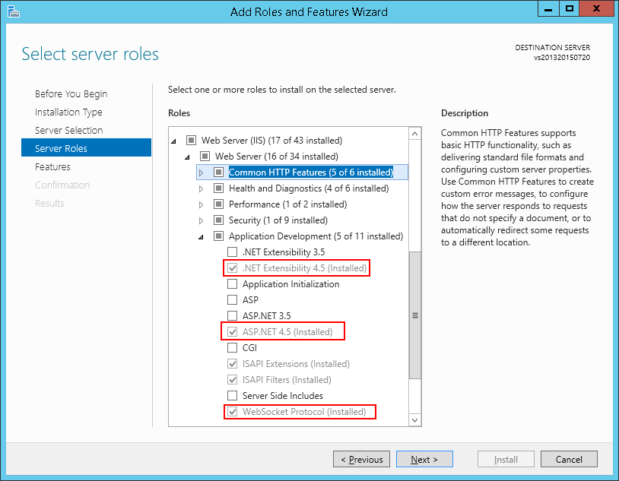This screenshot has width=619, height=481.
Task: Click the Web Server (IIS) tri-state box
Action: click(x=191, y=140)
